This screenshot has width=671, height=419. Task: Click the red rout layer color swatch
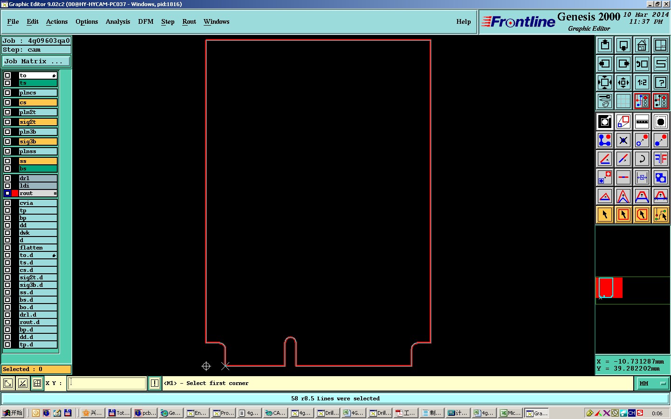tap(15, 193)
